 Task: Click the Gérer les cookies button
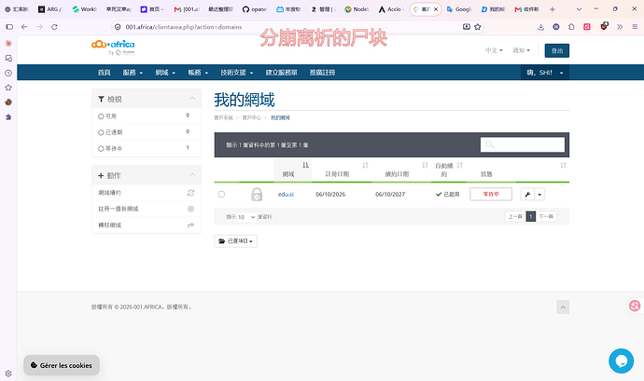62,365
